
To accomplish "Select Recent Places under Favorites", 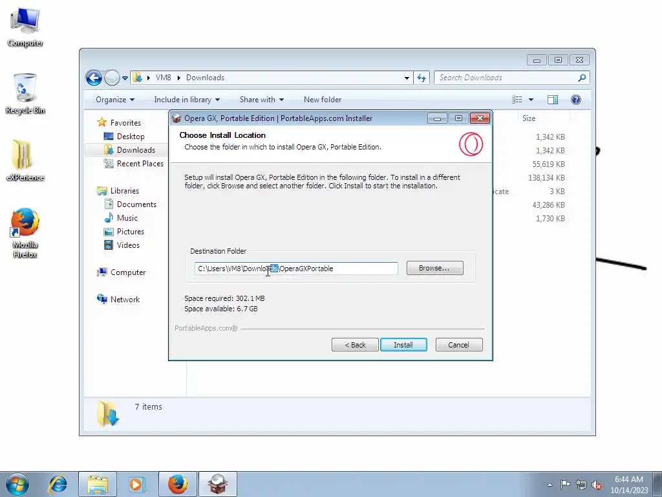I will (140, 164).
